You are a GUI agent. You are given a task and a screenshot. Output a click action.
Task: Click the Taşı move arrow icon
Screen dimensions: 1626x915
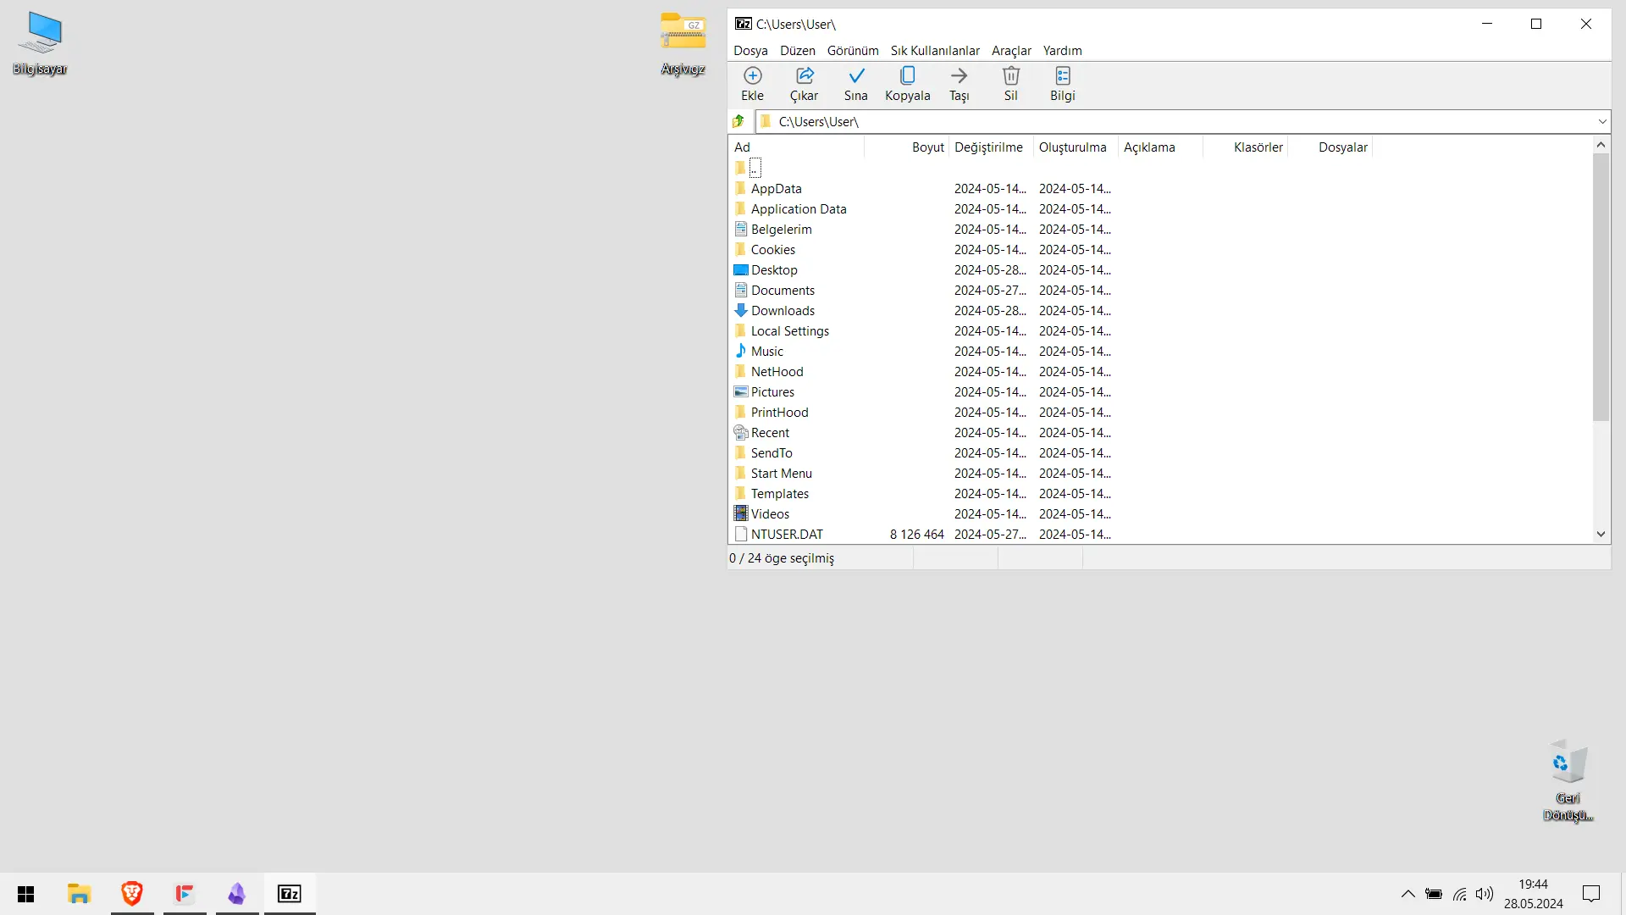(960, 84)
